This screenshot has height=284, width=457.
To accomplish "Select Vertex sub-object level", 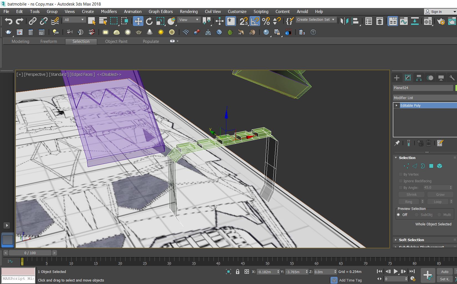I will pos(406,166).
